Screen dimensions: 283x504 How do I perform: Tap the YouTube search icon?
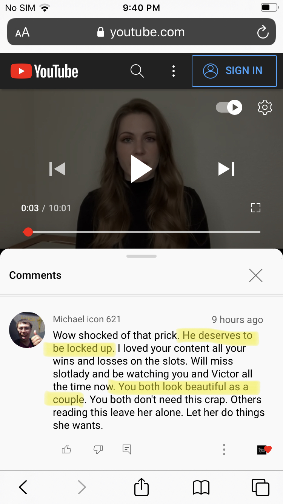point(137,71)
